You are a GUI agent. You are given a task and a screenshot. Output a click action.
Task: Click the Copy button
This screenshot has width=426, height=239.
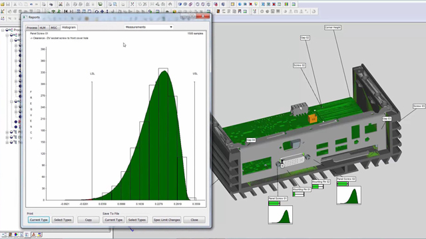(89, 220)
